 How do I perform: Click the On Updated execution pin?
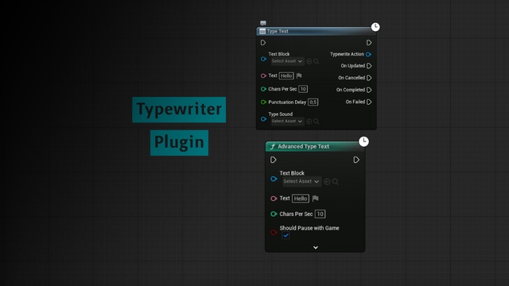(x=369, y=66)
